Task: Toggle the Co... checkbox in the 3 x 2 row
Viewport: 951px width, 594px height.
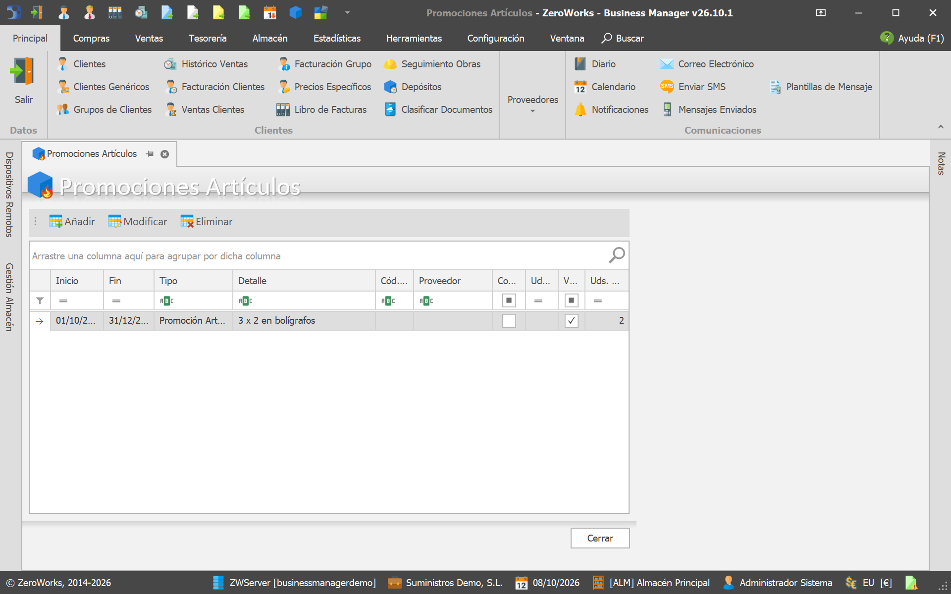Action: click(x=509, y=321)
